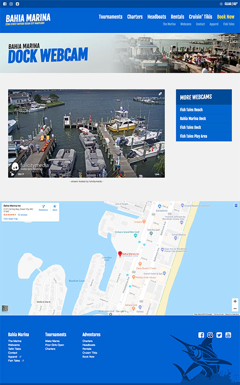Open Cruisin' Tikis in footer Adventures list
The image size is (240, 385).
(x=90, y=353)
